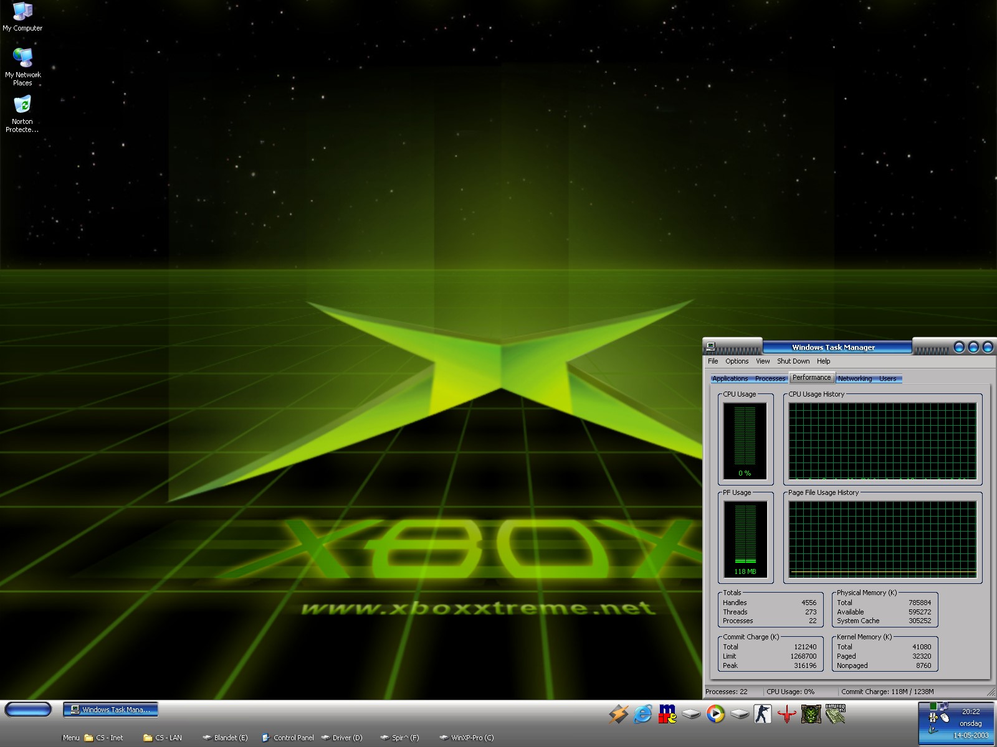Click the Commit Charge Peak value 316196
This screenshot has height=747, width=997.
click(x=805, y=665)
